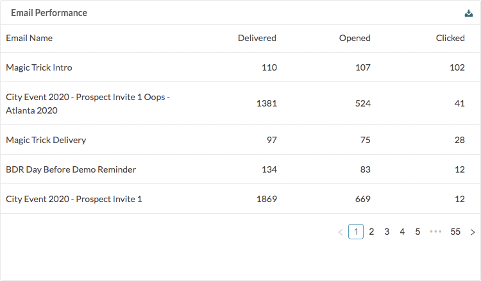Screen dimensions: 481x281
Task: Select BDR Day Before Demo Reminder
Action: (x=240, y=169)
